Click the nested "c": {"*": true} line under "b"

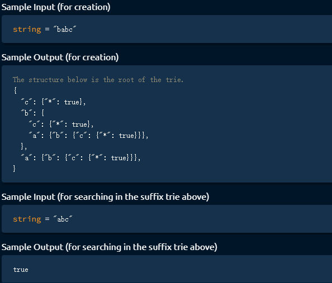click(61, 124)
